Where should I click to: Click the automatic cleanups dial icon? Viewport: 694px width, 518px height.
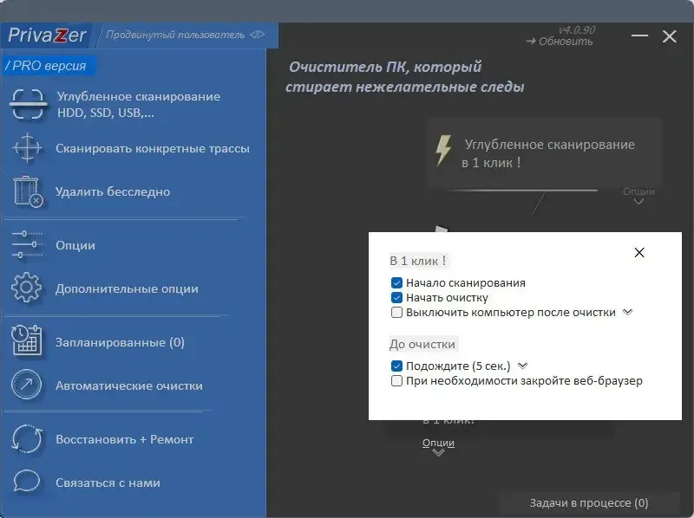tap(27, 385)
